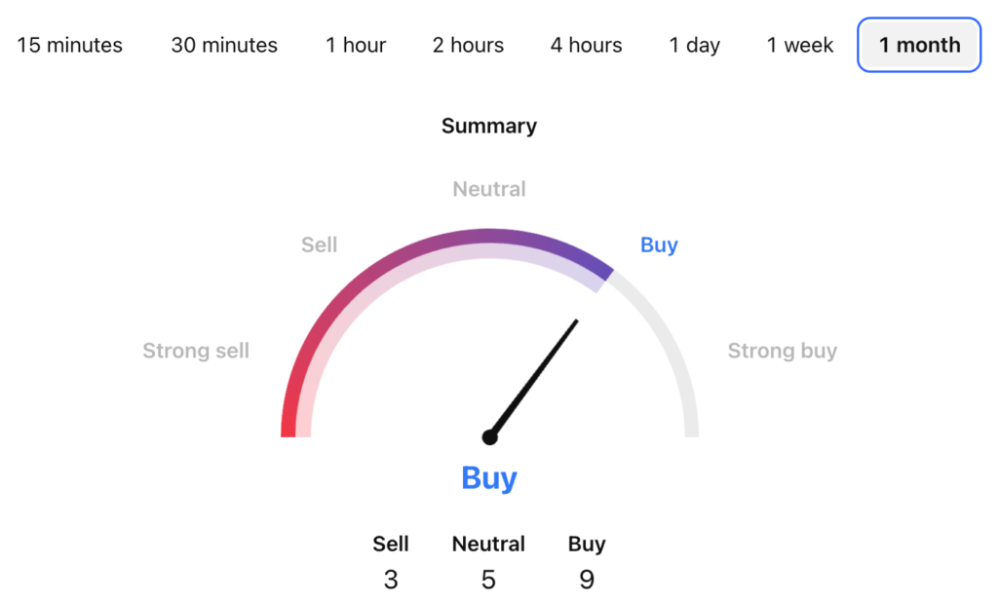Image resolution: width=998 pixels, height=604 pixels.
Task: Choose the 1 hour interval tab
Action: (x=356, y=45)
